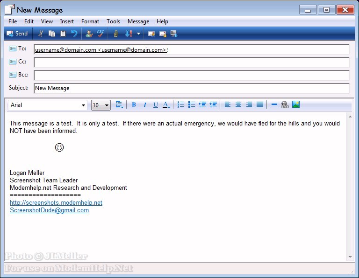Open the Edit menu
Viewport: 359px width, 278px height.
[x=29, y=21]
